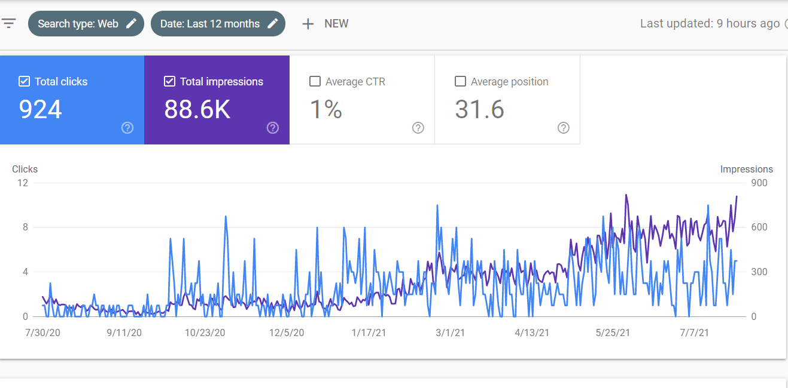This screenshot has height=388, width=788.
Task: Click pencil icon on Search type chip
Action: point(131,24)
